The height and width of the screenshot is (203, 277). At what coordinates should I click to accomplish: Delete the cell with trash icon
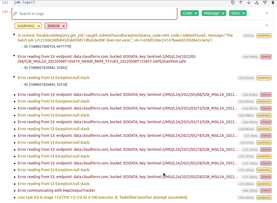pos(273,2)
